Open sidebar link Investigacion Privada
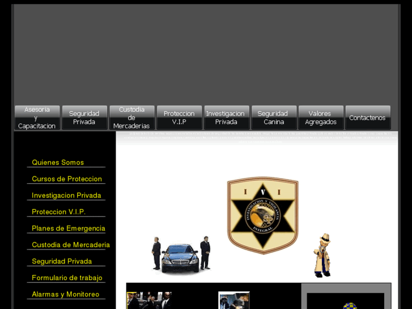The width and height of the screenshot is (412, 309). click(x=66, y=196)
